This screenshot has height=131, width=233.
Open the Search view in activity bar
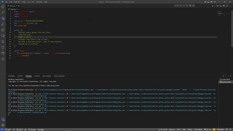[3, 12]
